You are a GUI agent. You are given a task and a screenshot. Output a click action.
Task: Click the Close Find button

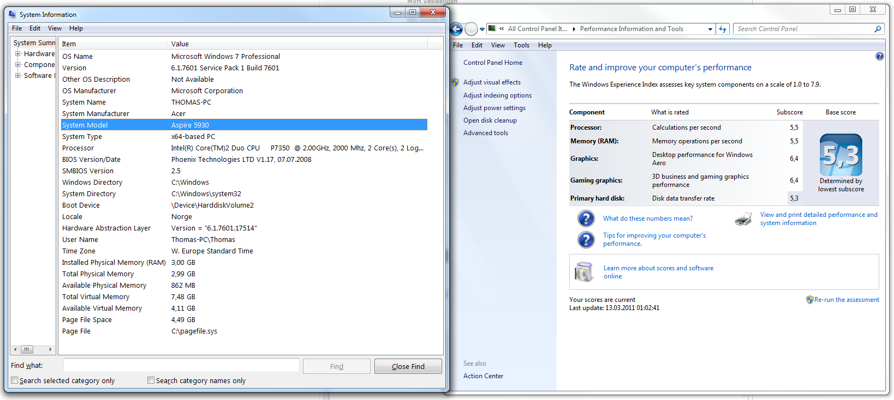click(x=408, y=366)
